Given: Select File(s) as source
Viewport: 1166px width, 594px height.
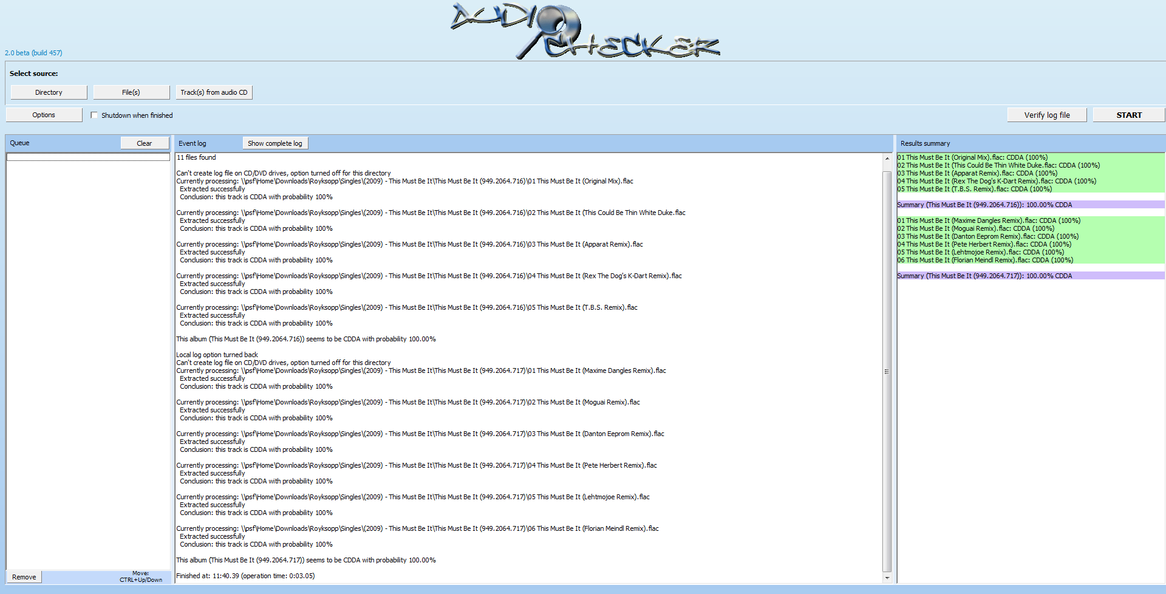Looking at the screenshot, I should [x=131, y=92].
